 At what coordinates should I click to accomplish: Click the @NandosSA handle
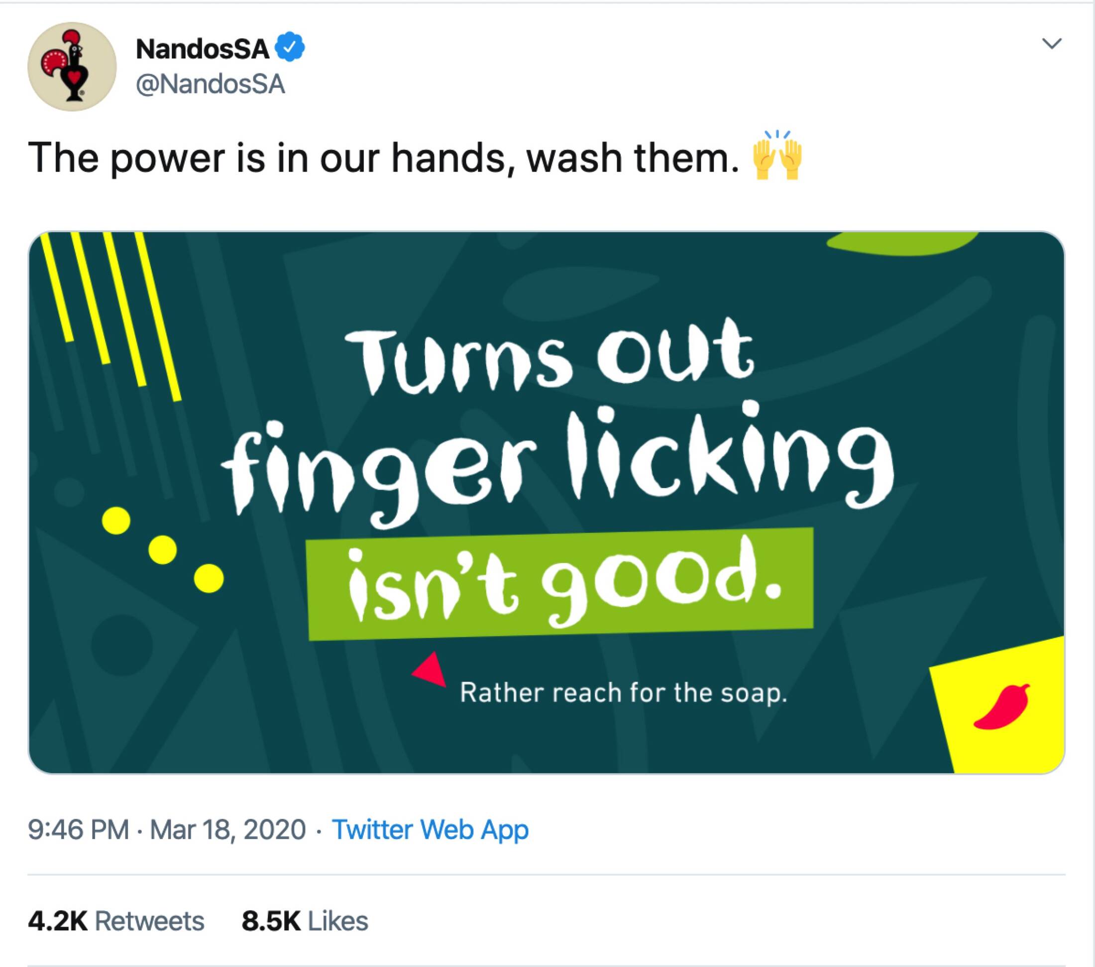point(210,85)
